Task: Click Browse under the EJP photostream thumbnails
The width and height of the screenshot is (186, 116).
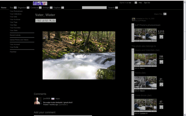Action: 145,41
